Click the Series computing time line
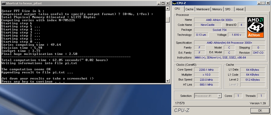Image resolution: width=271 pixels, height=115 pixels. pyautogui.click(x=31, y=45)
